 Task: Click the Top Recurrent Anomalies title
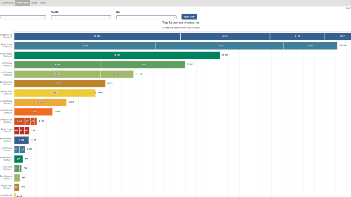coord(181,23)
